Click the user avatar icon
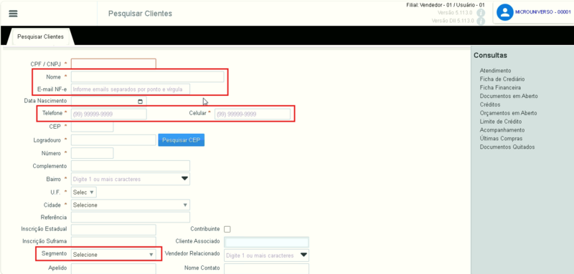The image size is (574, 274). (505, 12)
